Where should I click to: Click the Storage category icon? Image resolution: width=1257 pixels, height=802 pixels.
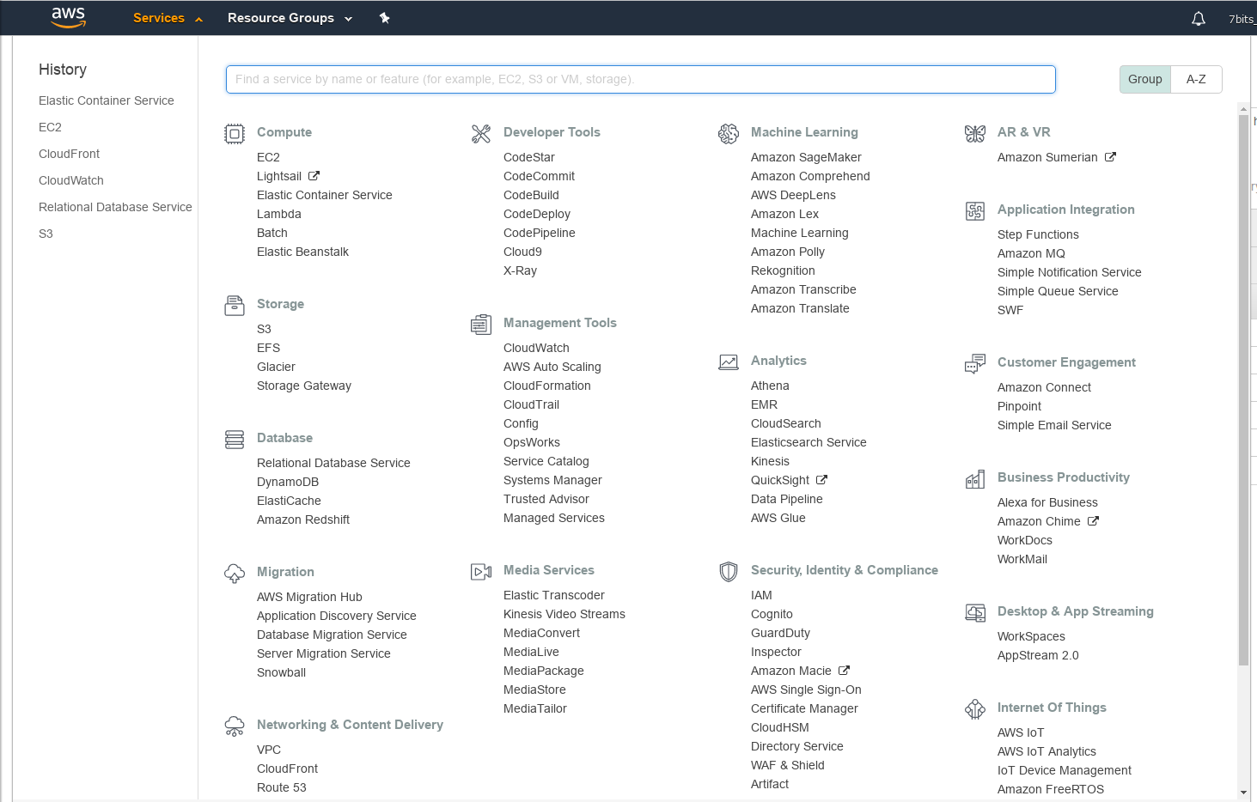[x=235, y=306]
